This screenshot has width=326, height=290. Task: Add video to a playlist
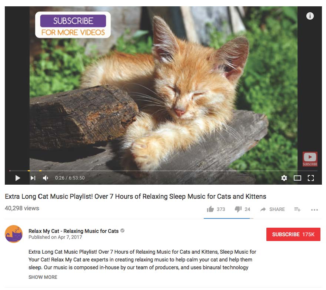pyautogui.click(x=297, y=209)
